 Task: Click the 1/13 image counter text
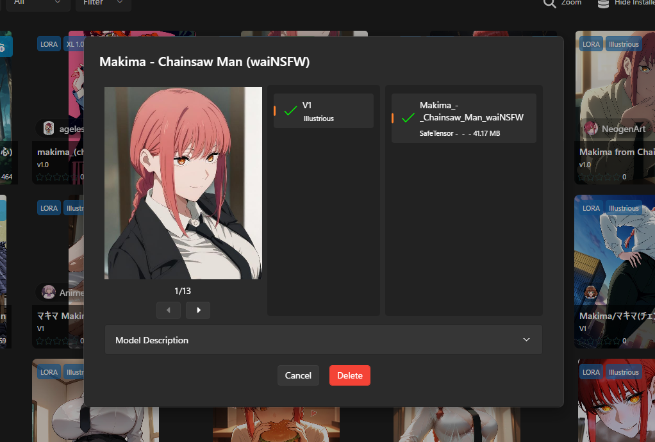183,291
